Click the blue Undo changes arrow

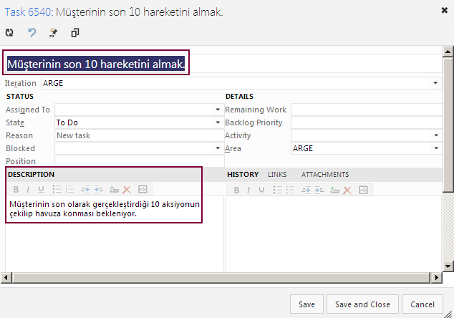point(32,32)
